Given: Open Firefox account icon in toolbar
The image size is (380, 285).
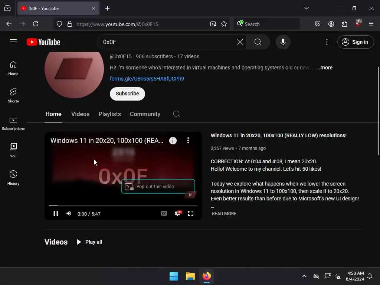Looking at the screenshot, I should tap(331, 24).
